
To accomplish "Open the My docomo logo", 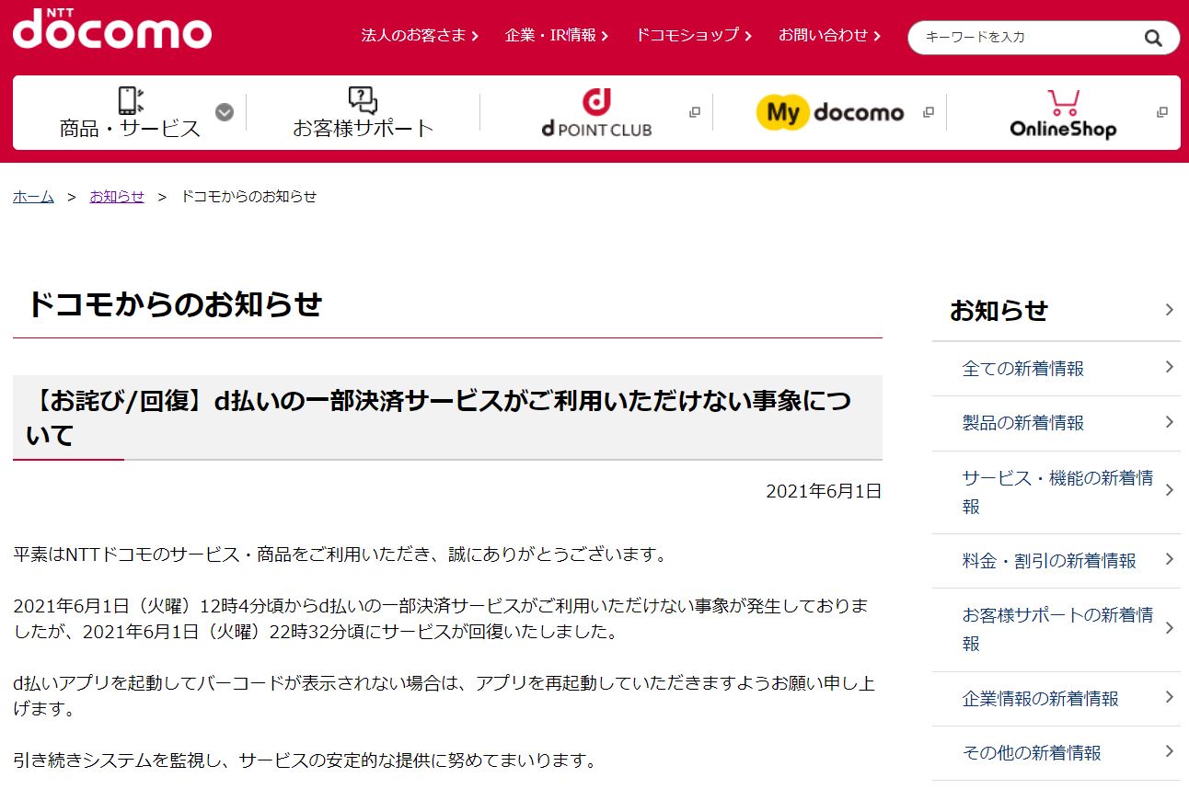I will click(830, 113).
